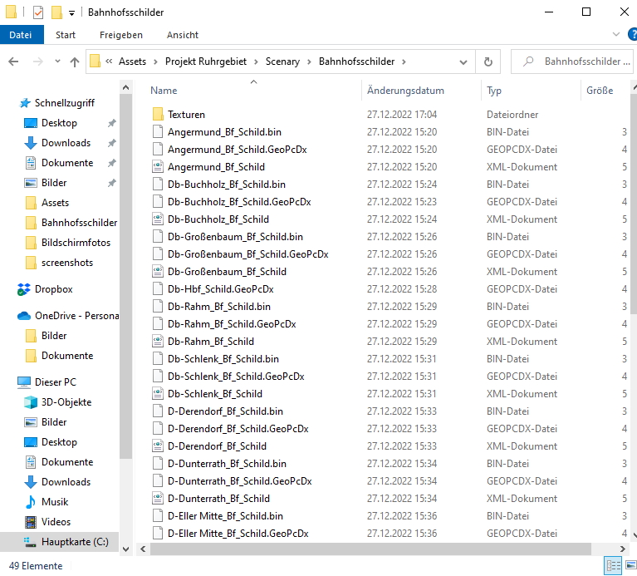The height and width of the screenshot is (576, 637).
Task: Select Hauptkarte (C:) drive
Action: (x=75, y=541)
